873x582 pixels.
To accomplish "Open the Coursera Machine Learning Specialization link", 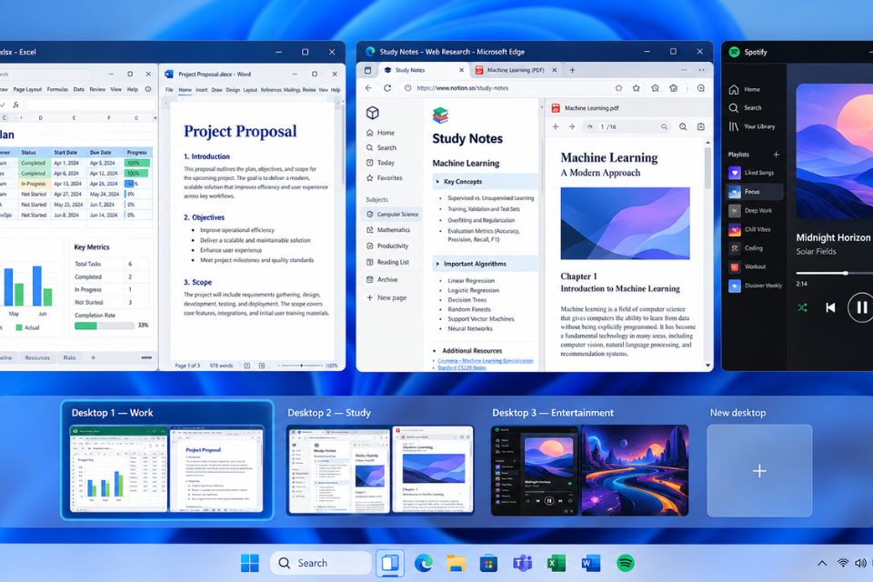I will (486, 361).
